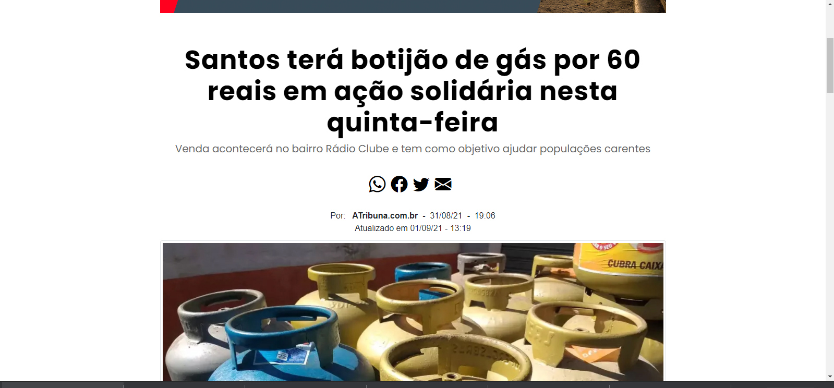The height and width of the screenshot is (388, 834).
Task: Share the article on Facebook
Action: click(x=399, y=184)
